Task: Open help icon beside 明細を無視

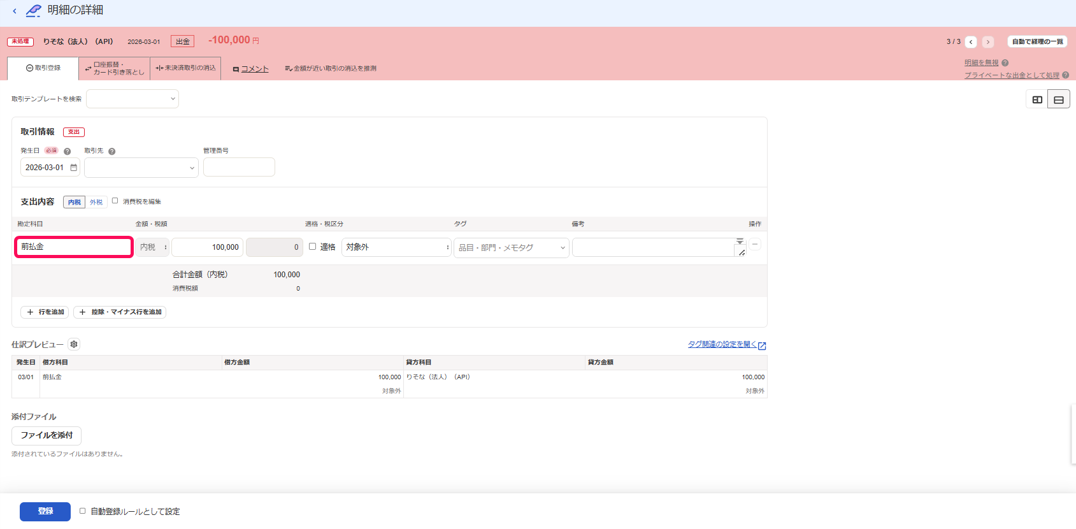Action: (x=1005, y=63)
